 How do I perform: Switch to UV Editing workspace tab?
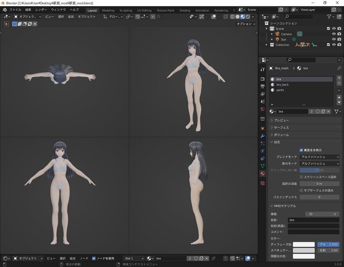(144, 10)
